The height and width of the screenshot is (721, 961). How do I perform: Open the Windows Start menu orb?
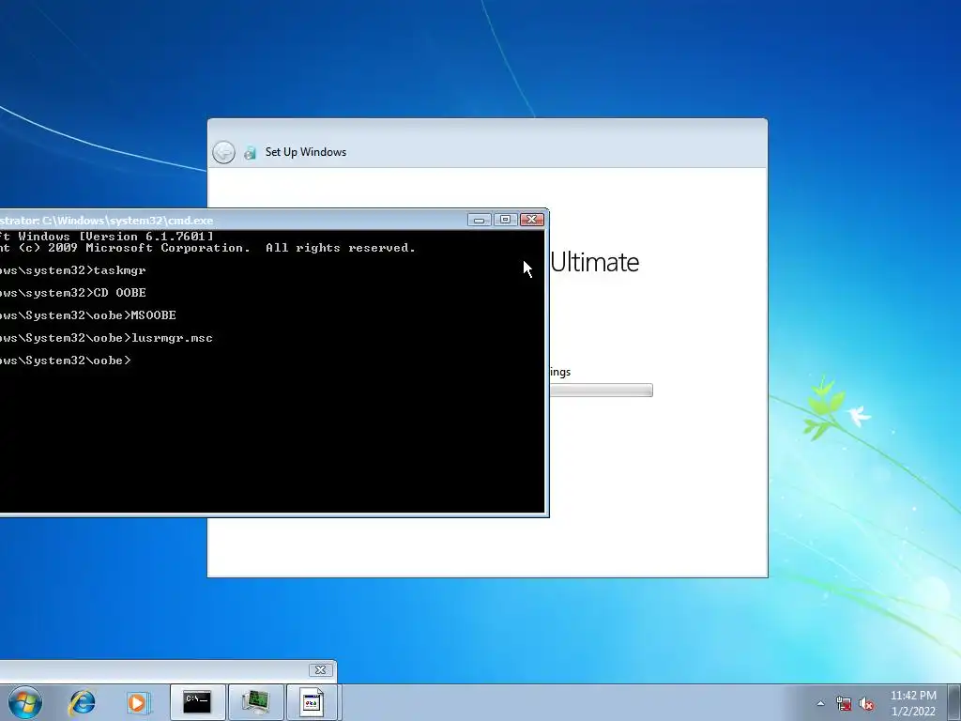[x=25, y=702]
